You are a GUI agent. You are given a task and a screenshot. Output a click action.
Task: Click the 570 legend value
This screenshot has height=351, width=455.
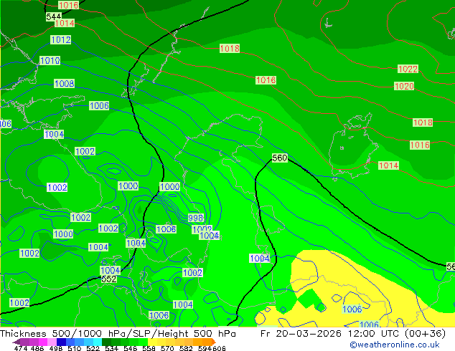coord(167,348)
